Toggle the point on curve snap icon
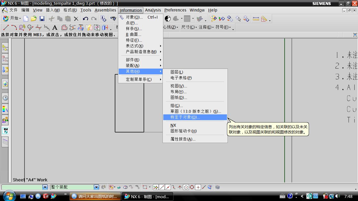The width and height of the screenshot is (358, 201). pos(204,187)
